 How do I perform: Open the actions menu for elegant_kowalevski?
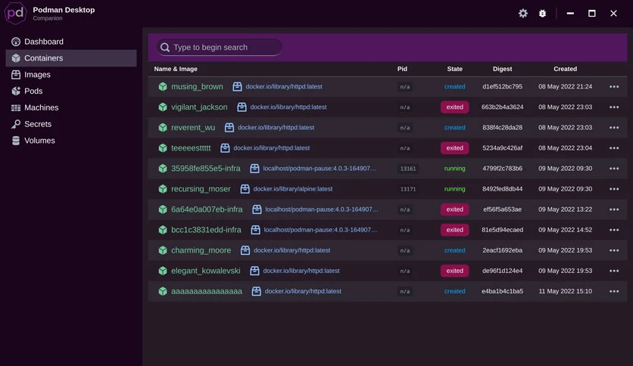614,271
